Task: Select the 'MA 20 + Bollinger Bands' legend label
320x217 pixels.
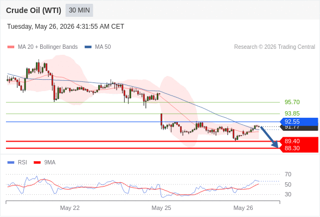Action: pyautogui.click(x=48, y=47)
